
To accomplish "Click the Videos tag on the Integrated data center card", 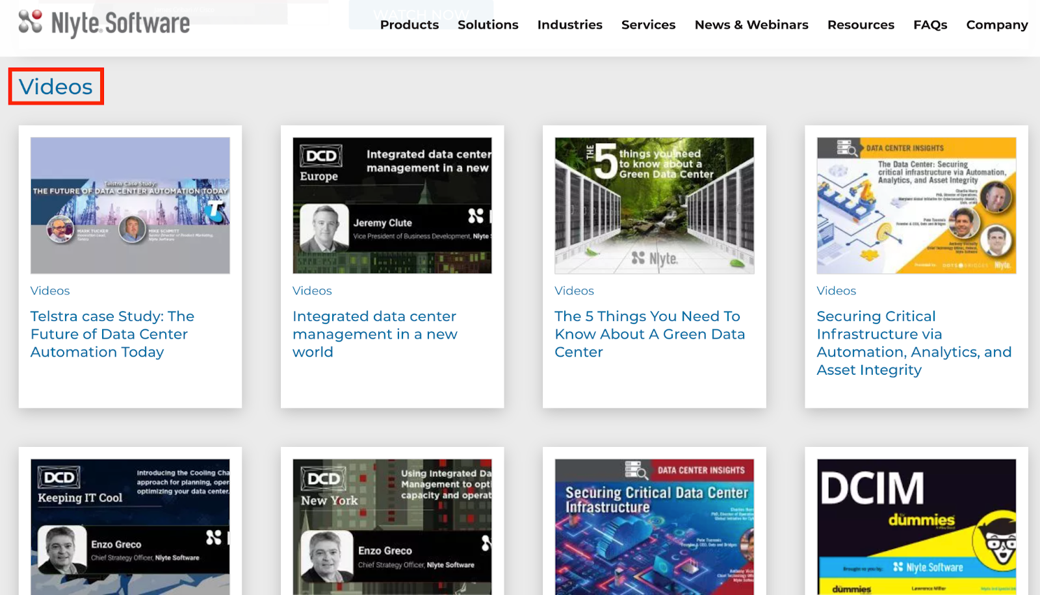I will pos(312,291).
